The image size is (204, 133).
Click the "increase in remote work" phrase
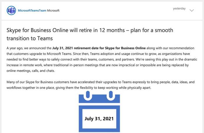click(x=24, y=65)
